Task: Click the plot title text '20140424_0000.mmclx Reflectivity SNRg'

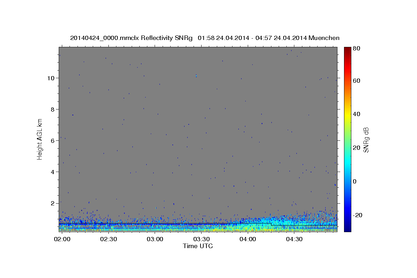Action: click(x=131, y=38)
